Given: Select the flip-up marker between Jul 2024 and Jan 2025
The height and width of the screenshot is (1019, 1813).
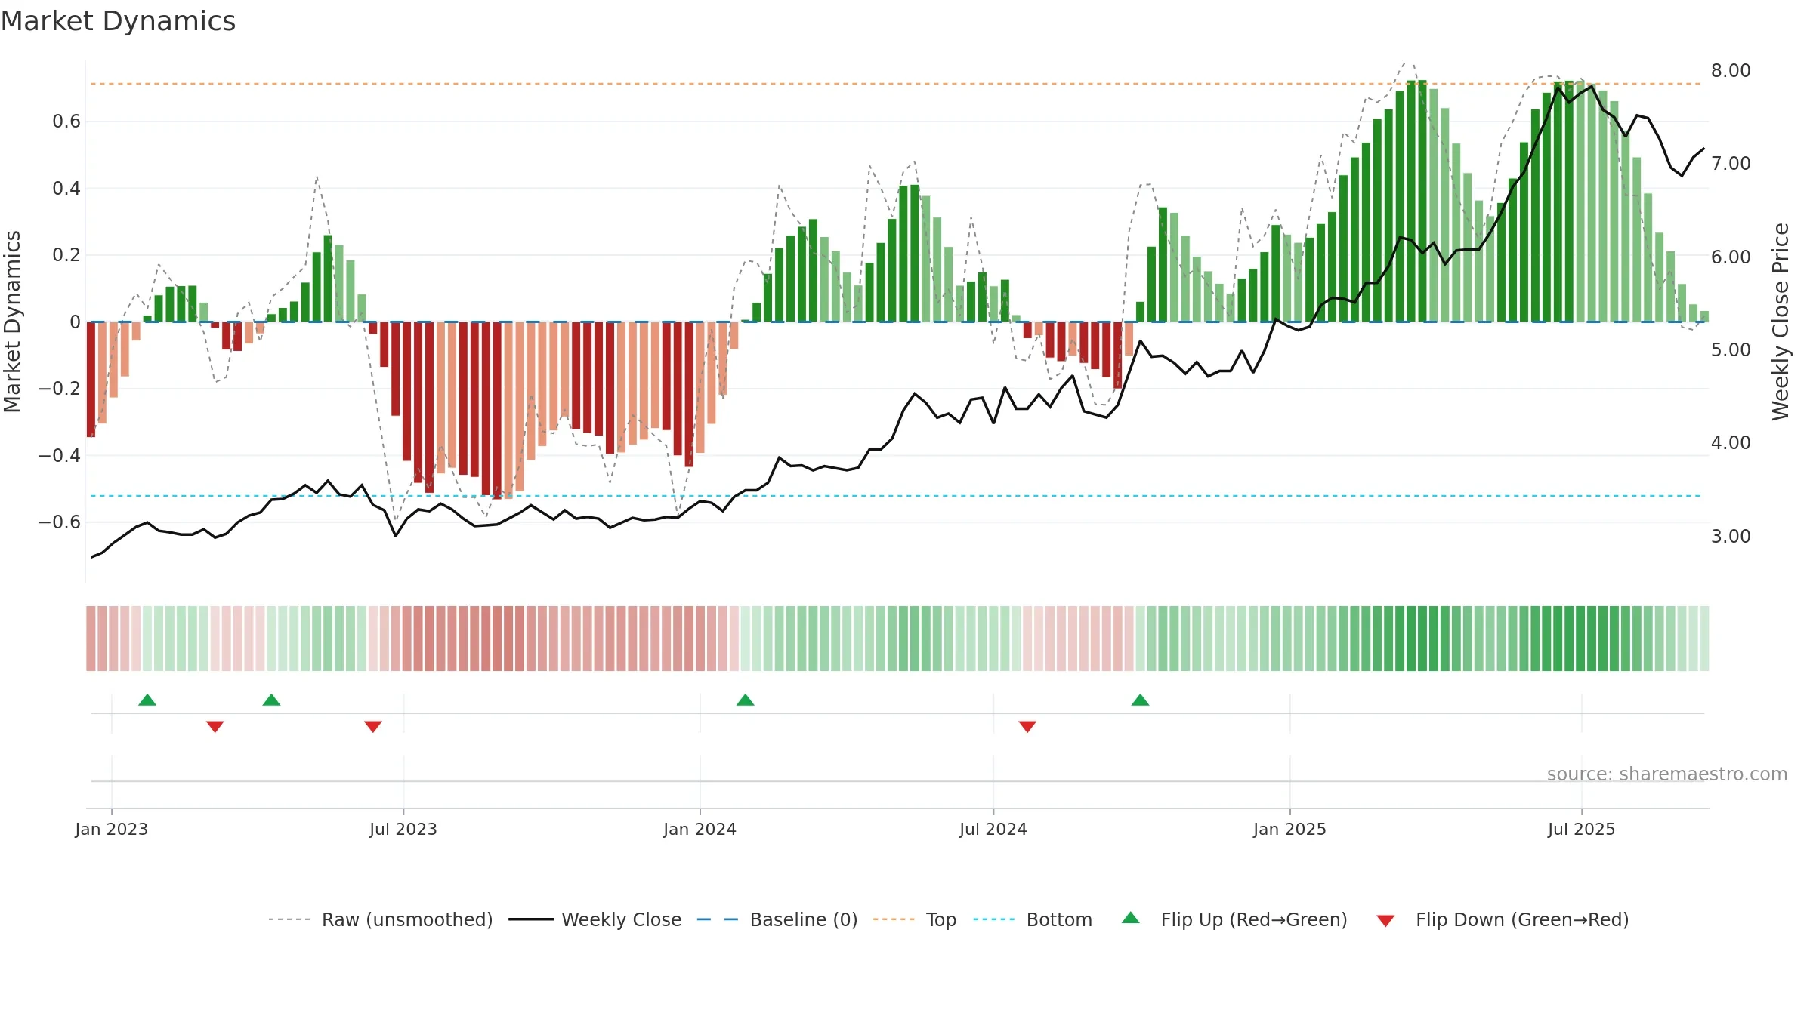Looking at the screenshot, I should pos(1141,700).
